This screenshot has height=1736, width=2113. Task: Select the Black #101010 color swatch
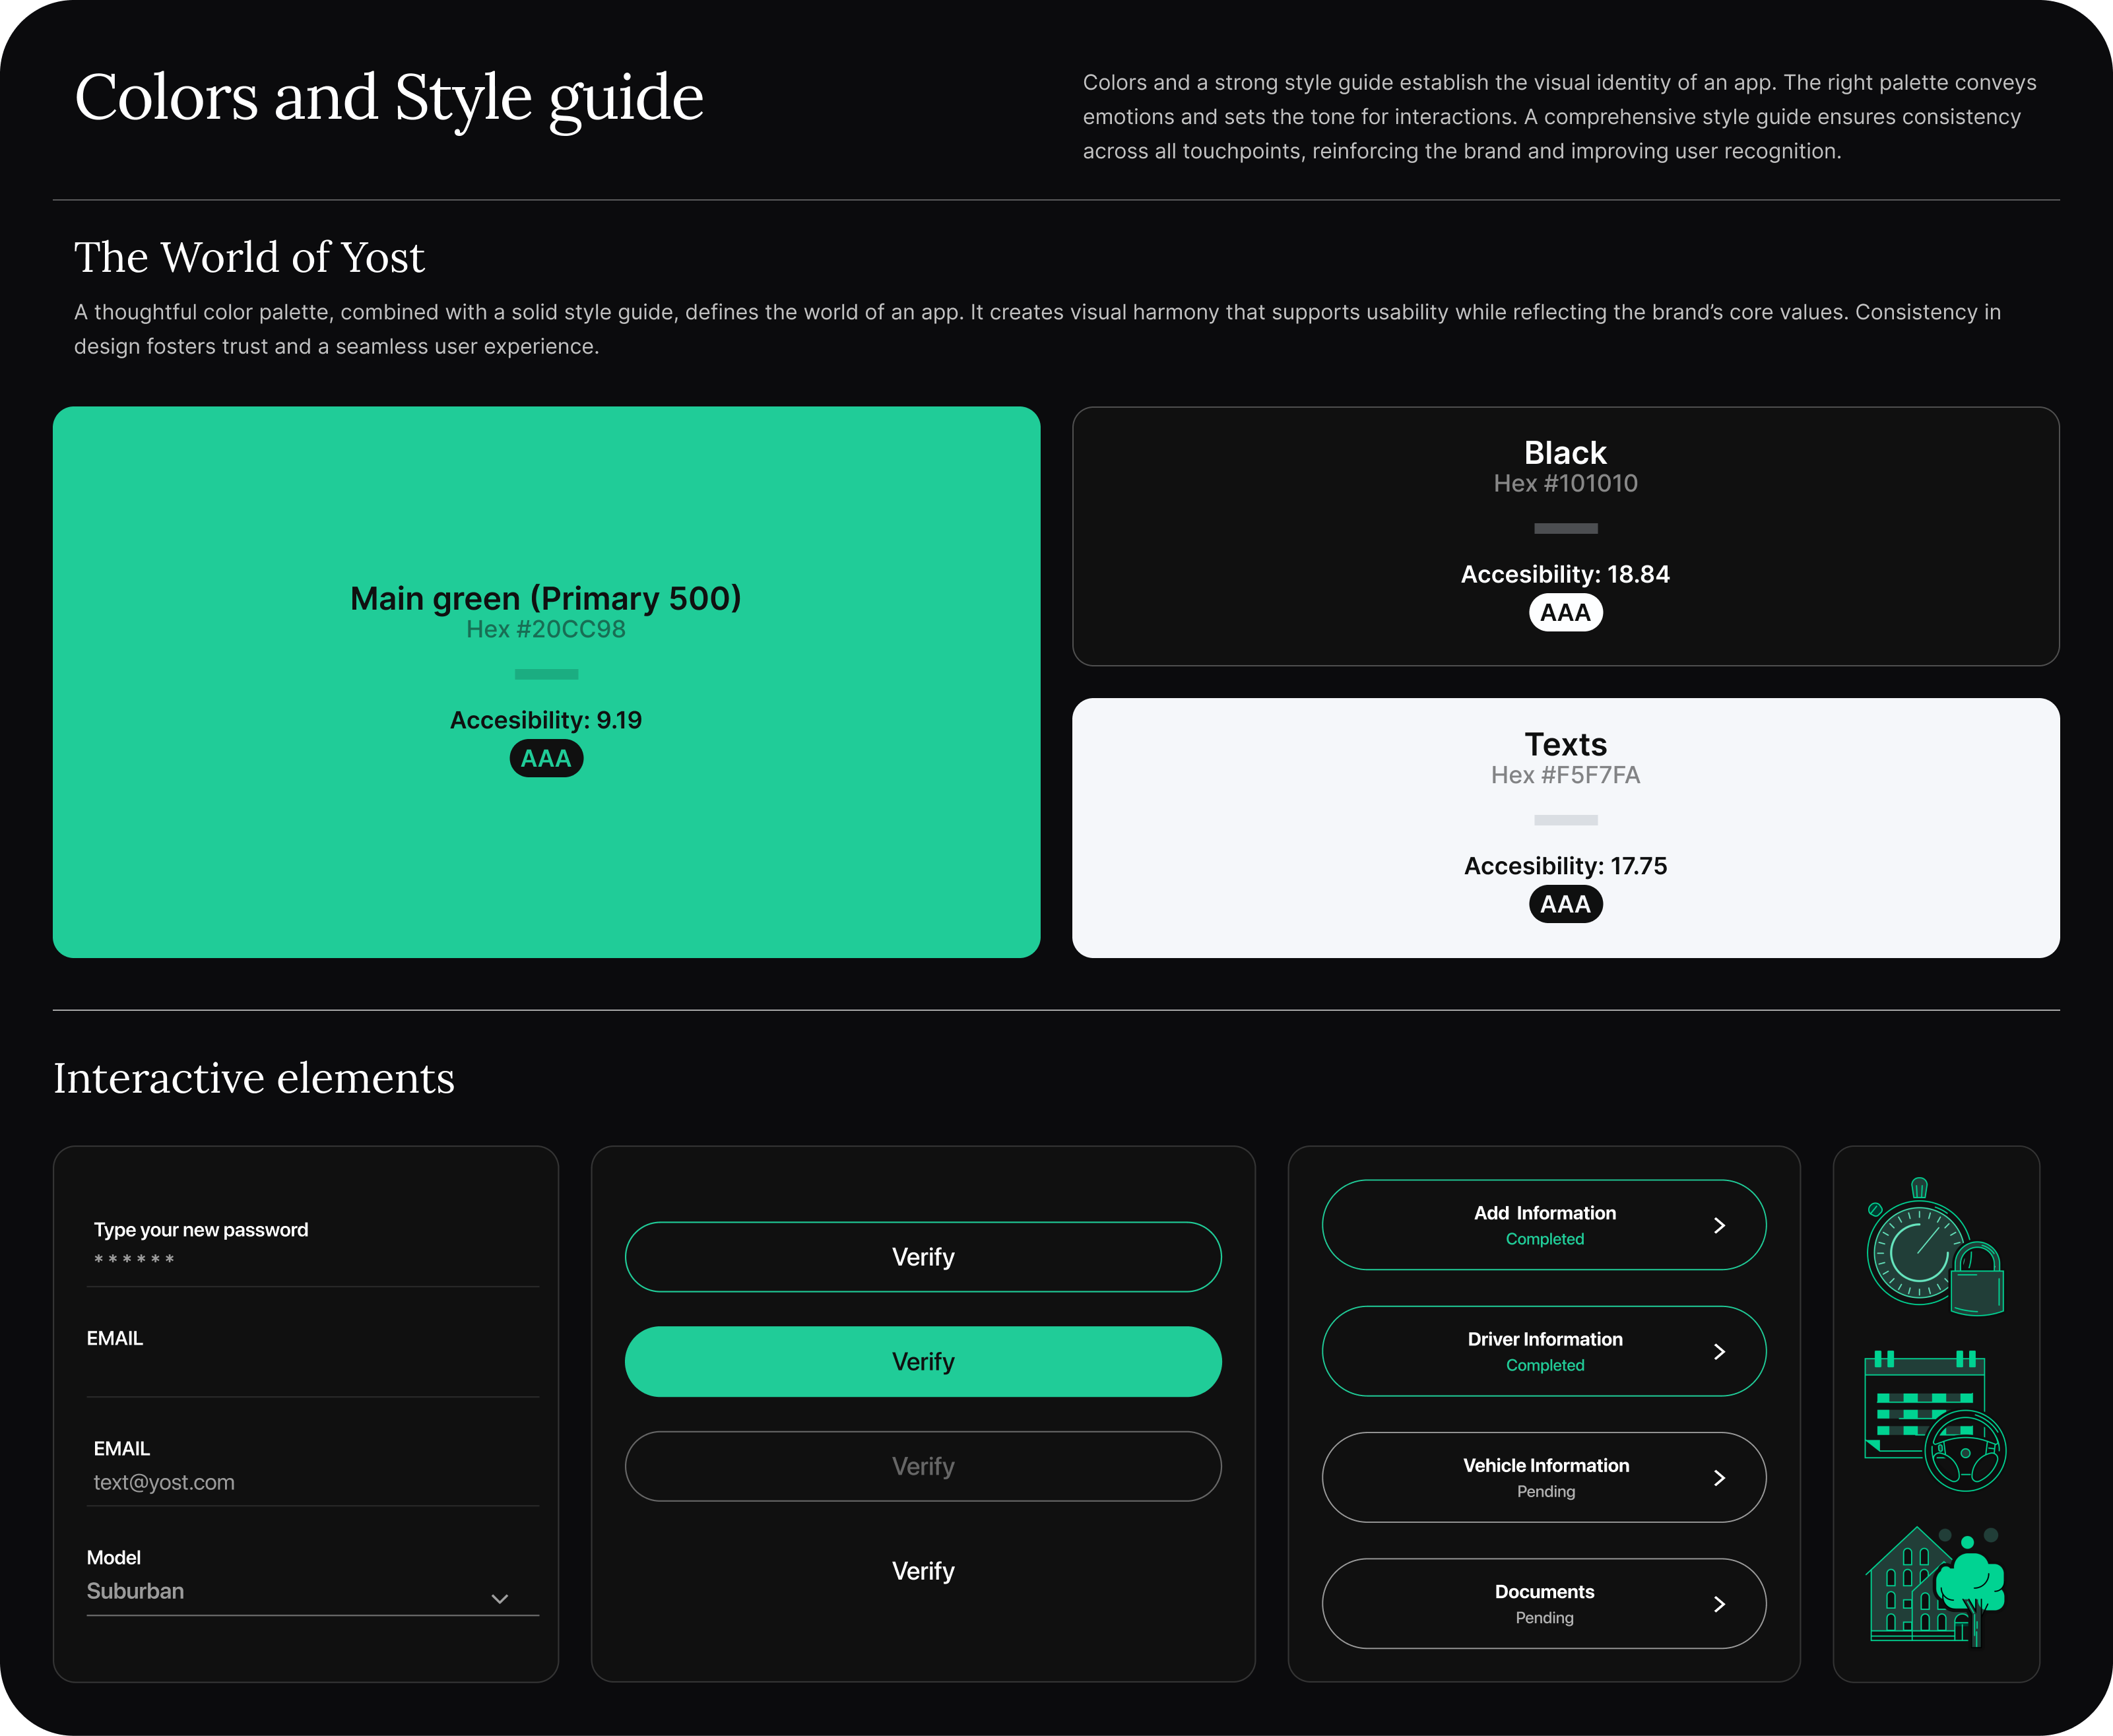pos(1565,536)
